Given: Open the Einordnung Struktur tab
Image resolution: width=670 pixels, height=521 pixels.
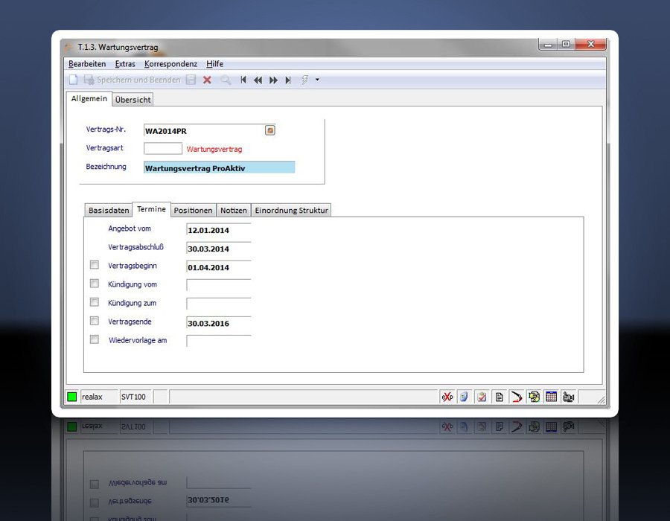Looking at the screenshot, I should [291, 211].
